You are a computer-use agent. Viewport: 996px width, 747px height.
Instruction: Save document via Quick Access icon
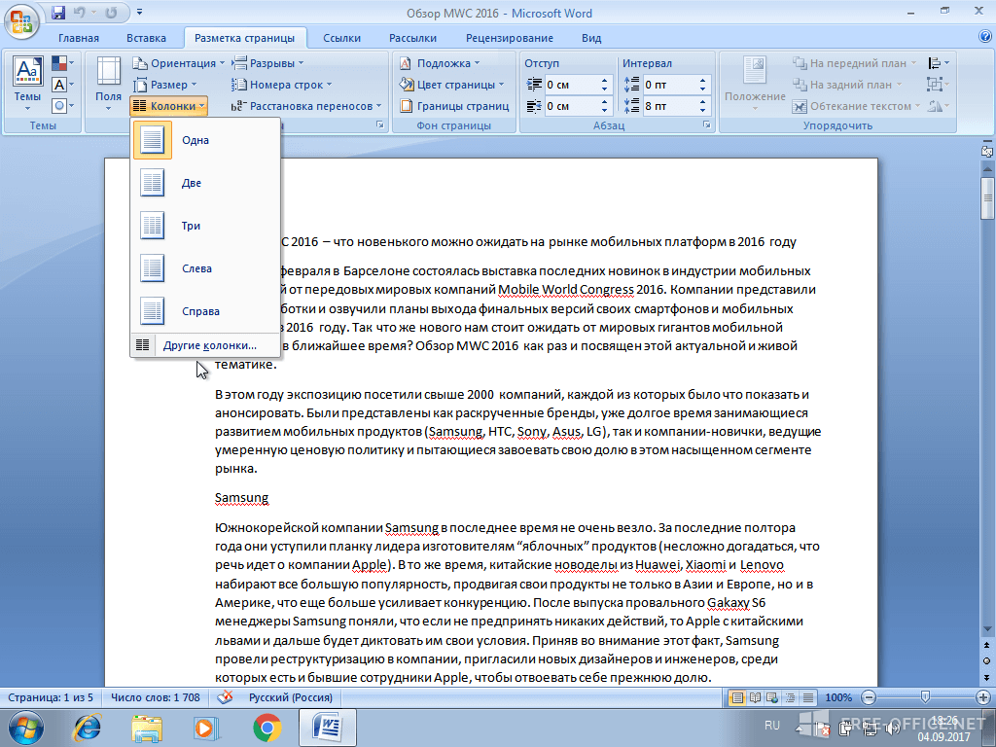pyautogui.click(x=58, y=12)
